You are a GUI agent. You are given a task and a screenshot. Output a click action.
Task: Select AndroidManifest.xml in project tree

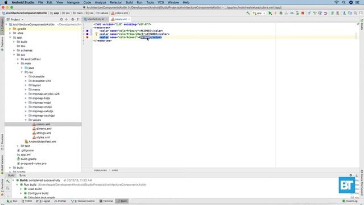coord(42,142)
